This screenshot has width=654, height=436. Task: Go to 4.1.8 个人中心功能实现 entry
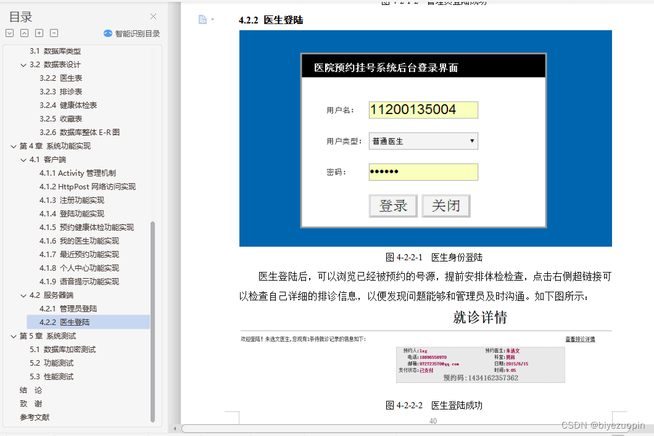(79, 268)
